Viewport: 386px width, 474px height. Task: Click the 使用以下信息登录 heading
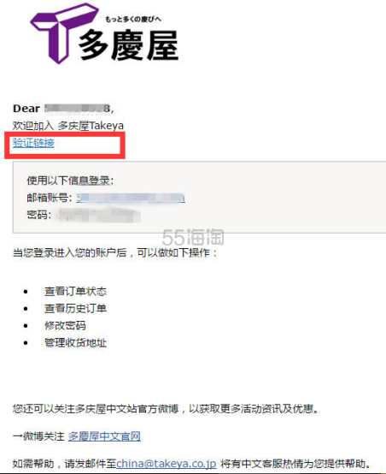[70, 181]
